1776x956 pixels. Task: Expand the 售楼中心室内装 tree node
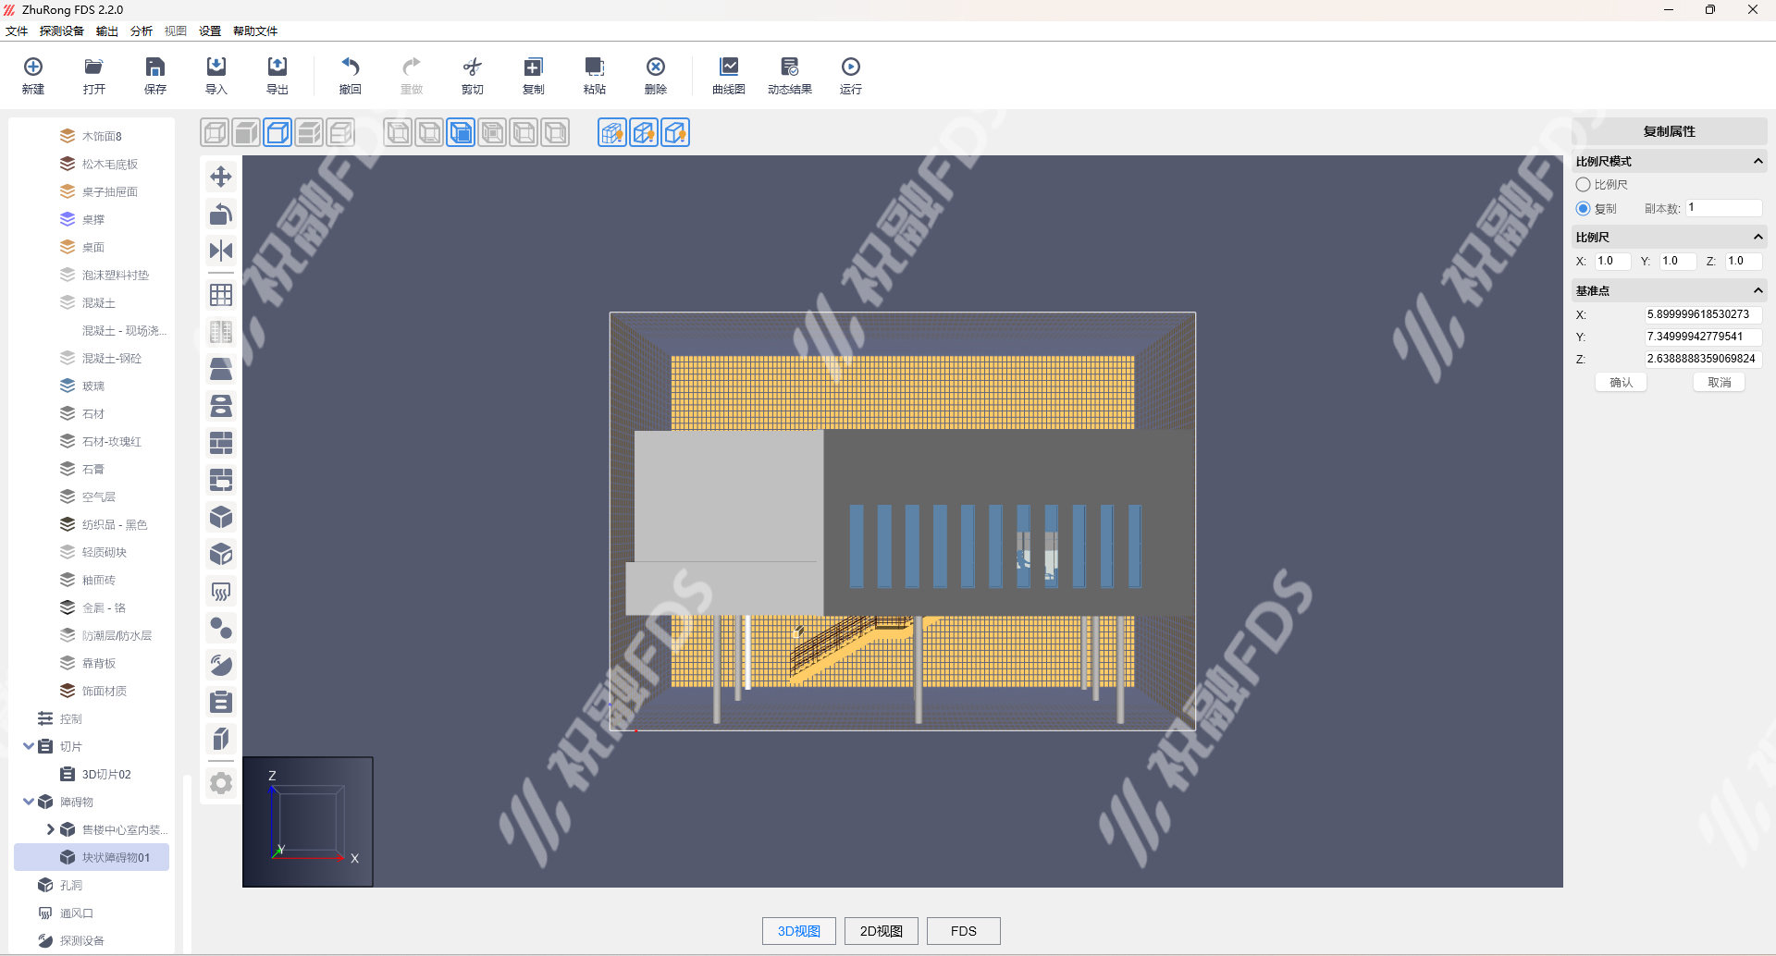coord(50,829)
